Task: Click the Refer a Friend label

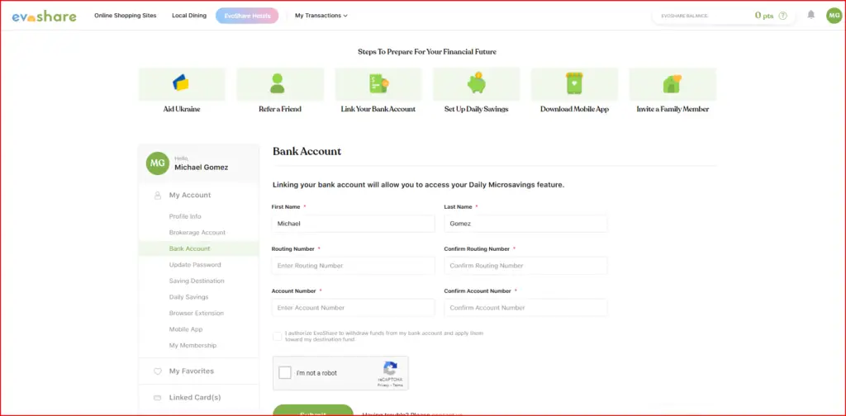Action: [280, 109]
